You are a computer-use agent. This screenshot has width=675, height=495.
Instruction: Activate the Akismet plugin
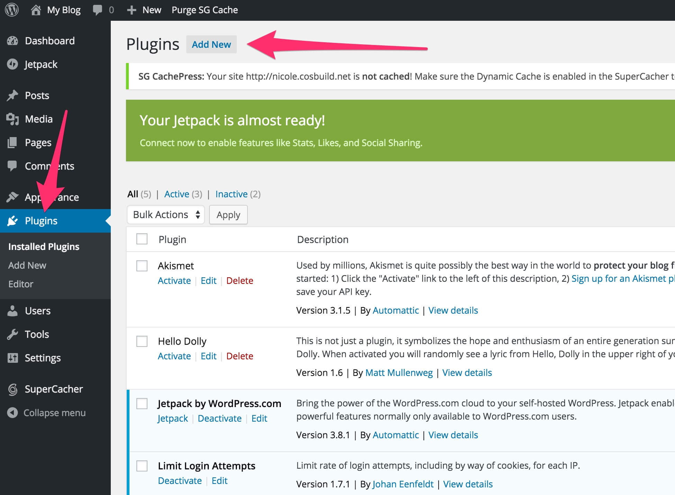tap(174, 280)
